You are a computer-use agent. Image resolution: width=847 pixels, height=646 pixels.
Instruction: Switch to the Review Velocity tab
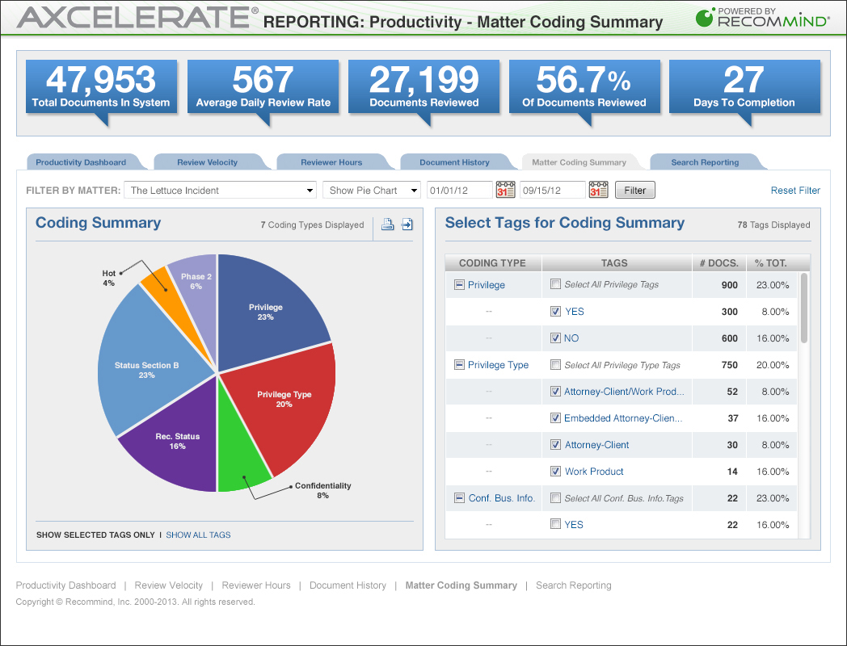(x=208, y=162)
